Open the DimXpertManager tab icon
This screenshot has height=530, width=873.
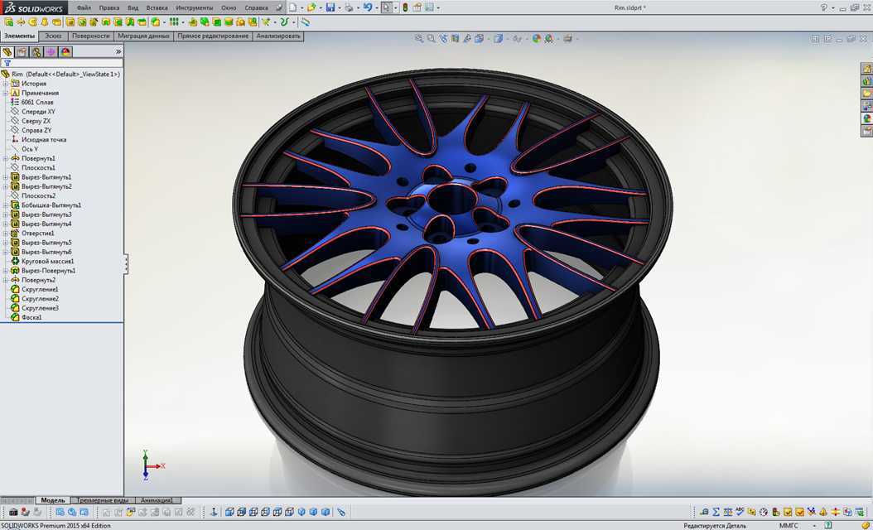click(x=51, y=52)
